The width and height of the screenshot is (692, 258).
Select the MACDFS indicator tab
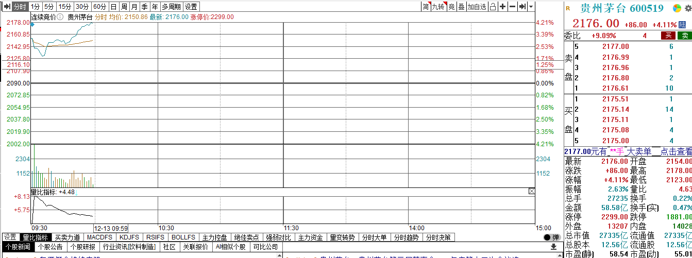pos(100,237)
